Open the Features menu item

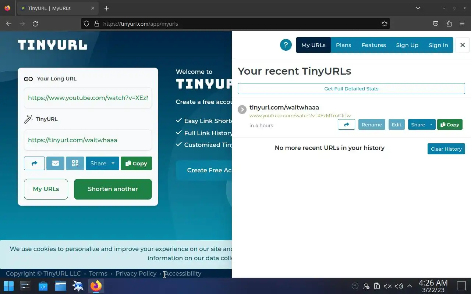374,45
